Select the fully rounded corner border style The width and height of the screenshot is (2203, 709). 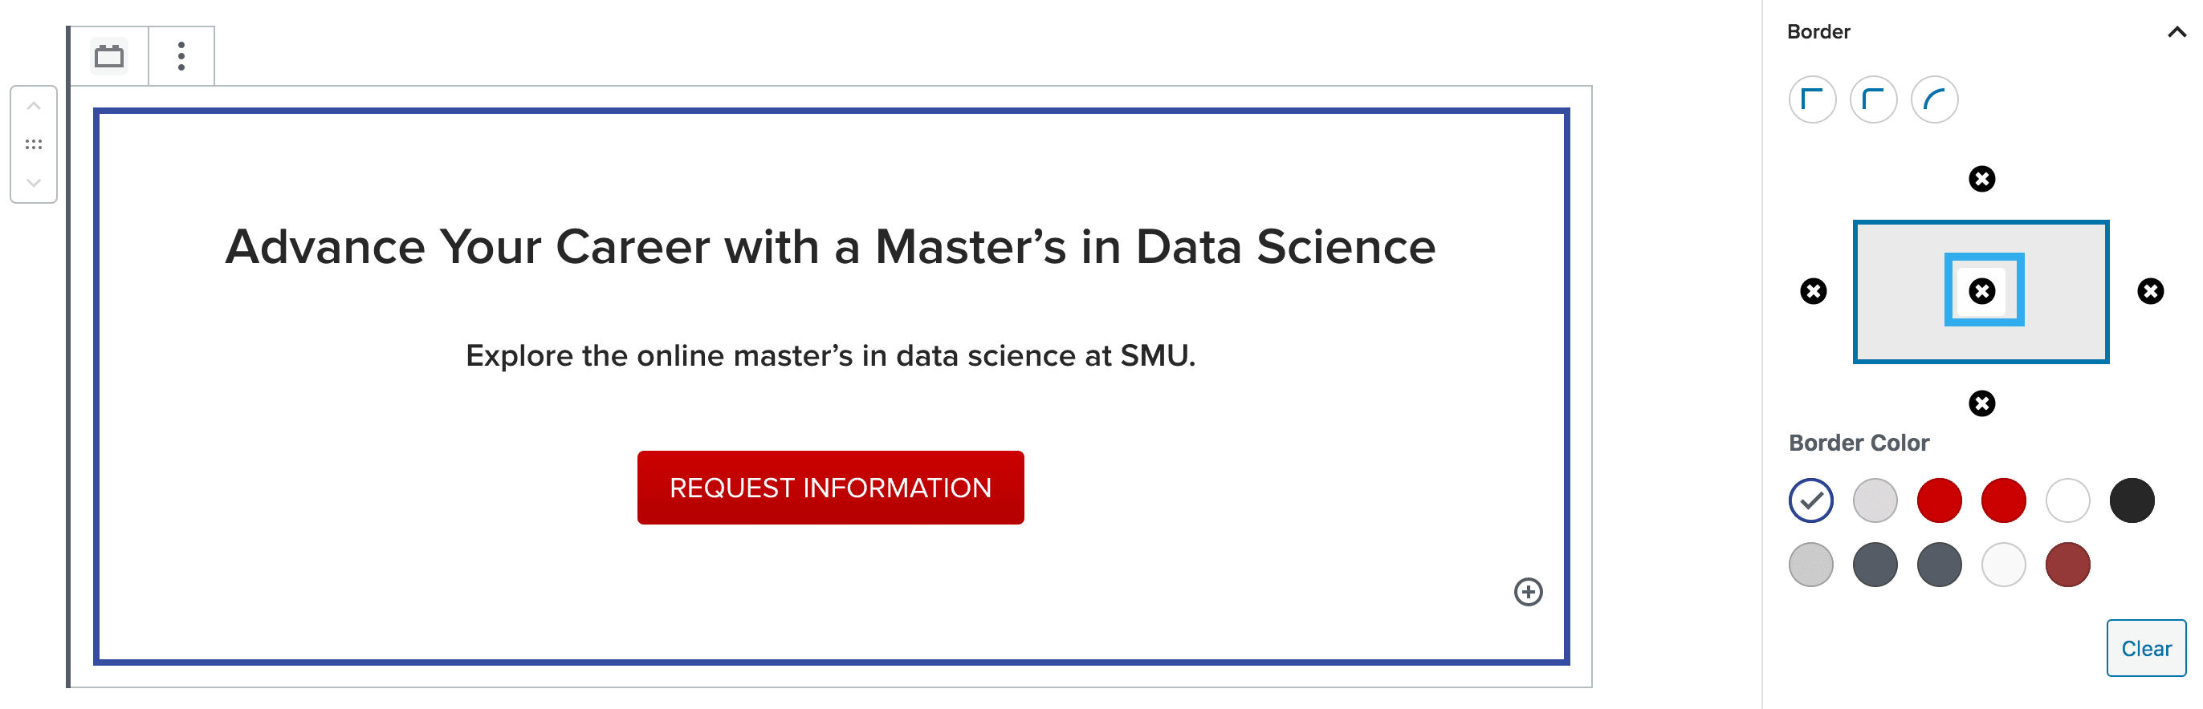coord(1933,100)
